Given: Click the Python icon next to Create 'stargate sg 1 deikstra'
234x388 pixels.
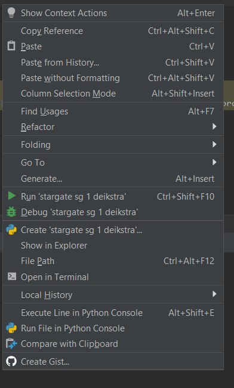Looking at the screenshot, I should click(x=11, y=230).
